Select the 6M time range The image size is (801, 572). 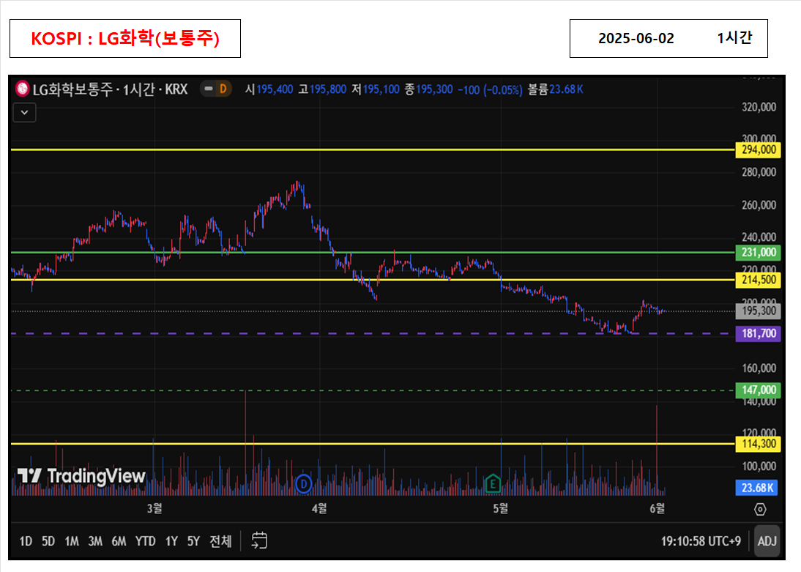119,541
